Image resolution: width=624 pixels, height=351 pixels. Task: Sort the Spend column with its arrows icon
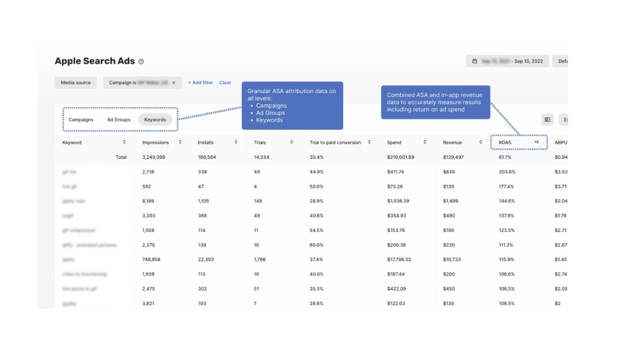tap(425, 142)
